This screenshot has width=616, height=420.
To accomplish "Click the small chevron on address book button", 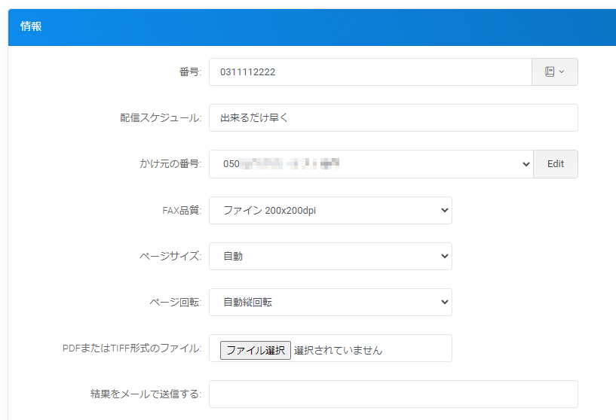I will click(x=562, y=72).
